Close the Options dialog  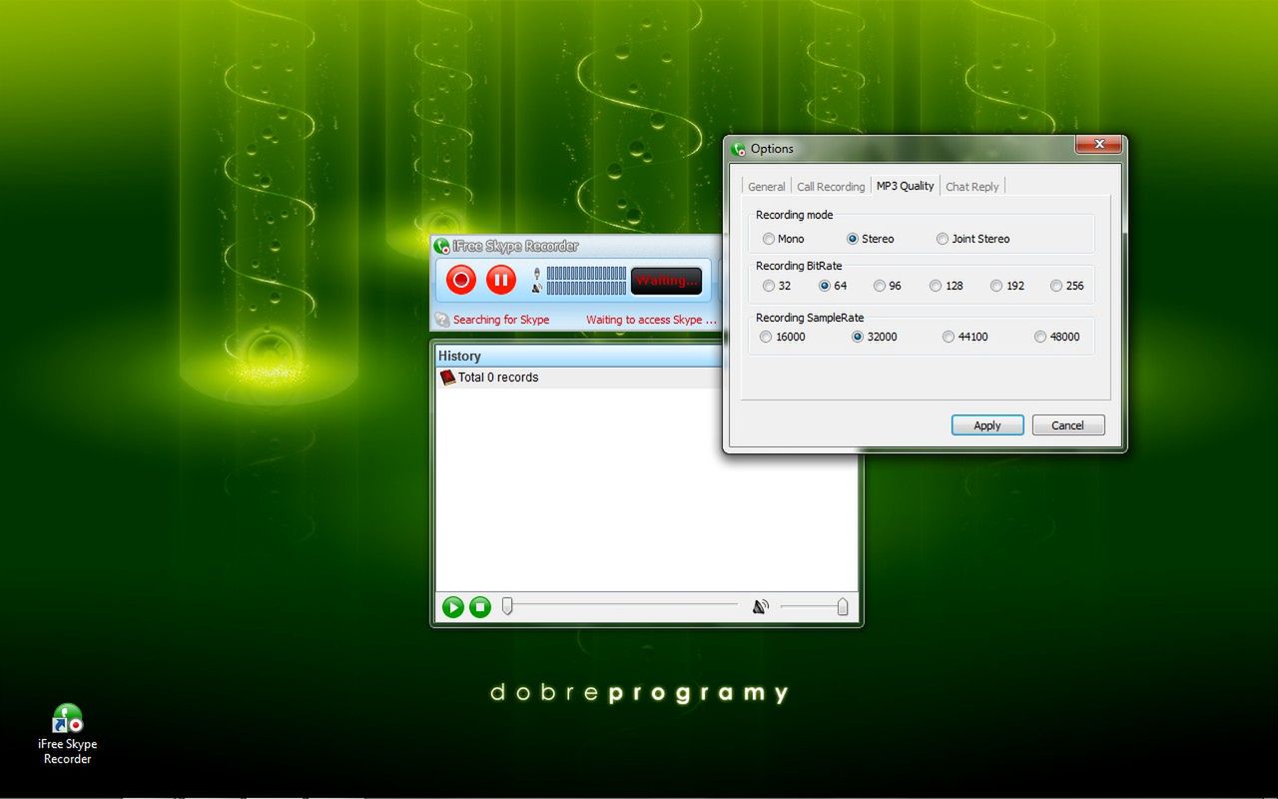coord(1098,145)
